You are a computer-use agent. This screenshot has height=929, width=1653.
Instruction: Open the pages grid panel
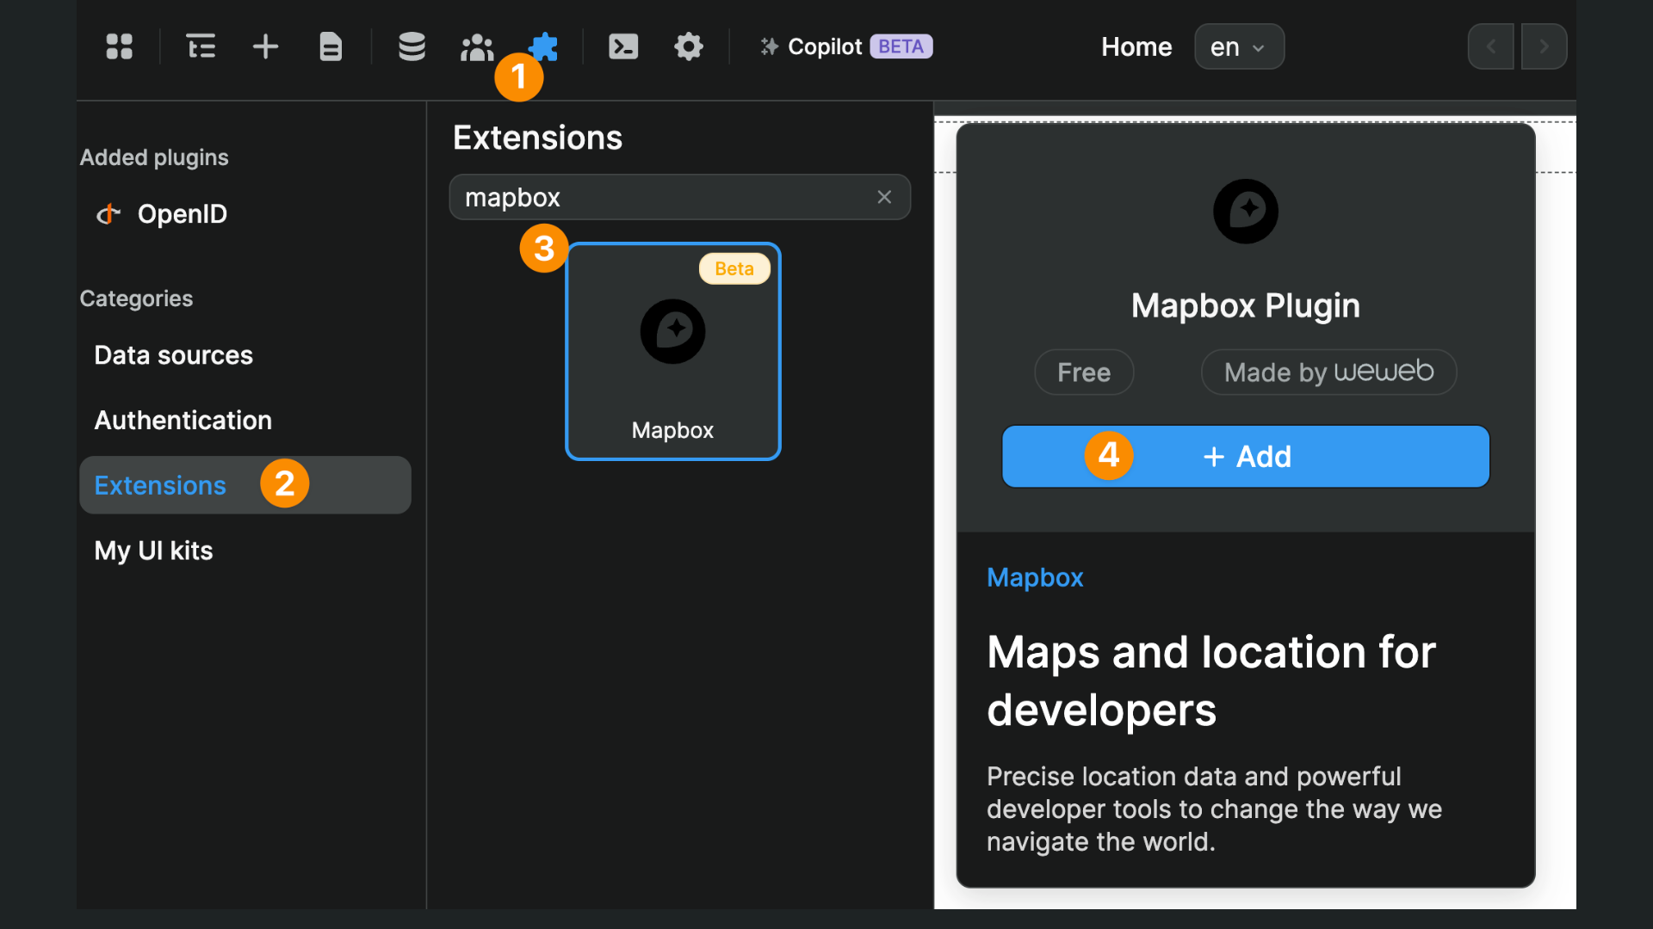point(119,46)
